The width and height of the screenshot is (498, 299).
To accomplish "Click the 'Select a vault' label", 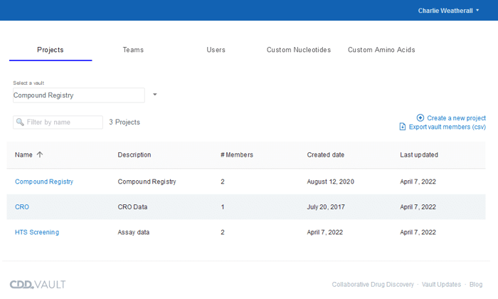I will [28, 83].
